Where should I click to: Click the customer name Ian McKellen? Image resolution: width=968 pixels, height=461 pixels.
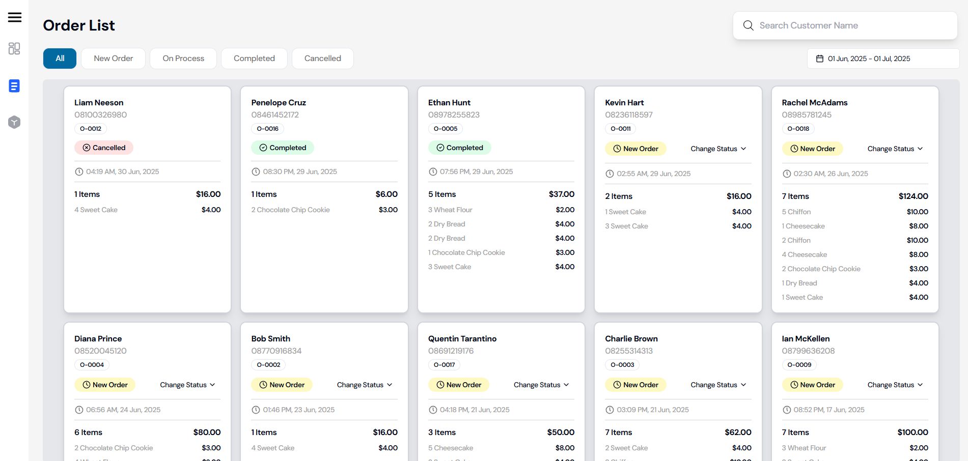click(806, 338)
